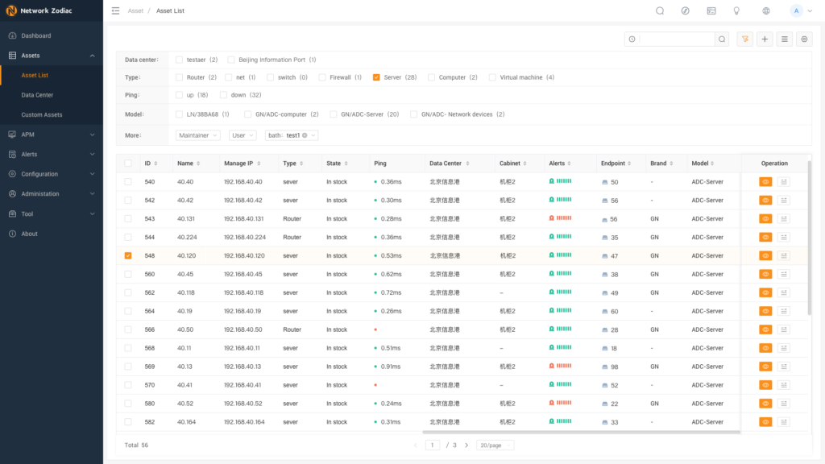Image resolution: width=825 pixels, height=464 pixels.
Task: Expand the APM sidebar section
Action: [51, 135]
